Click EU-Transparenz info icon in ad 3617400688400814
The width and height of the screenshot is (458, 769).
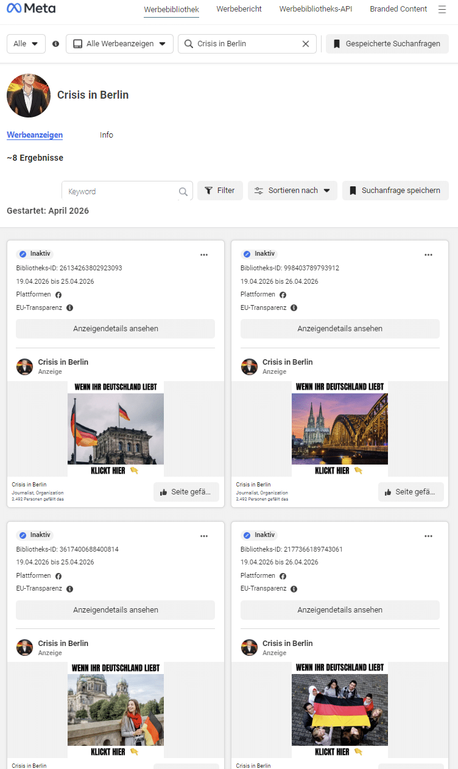coord(69,589)
